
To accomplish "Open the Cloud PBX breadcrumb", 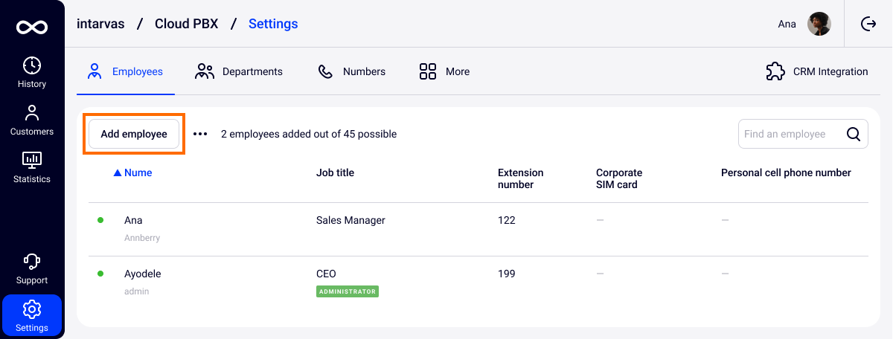I will pos(186,24).
